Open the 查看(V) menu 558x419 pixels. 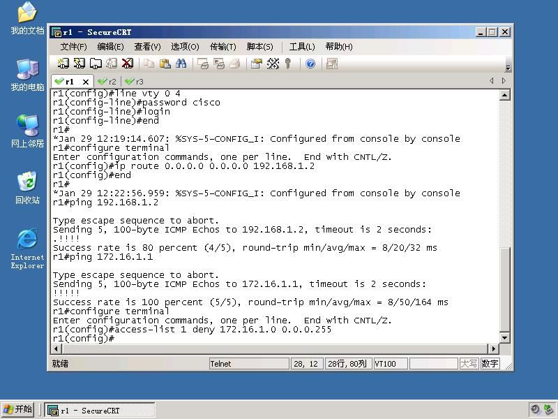point(147,47)
